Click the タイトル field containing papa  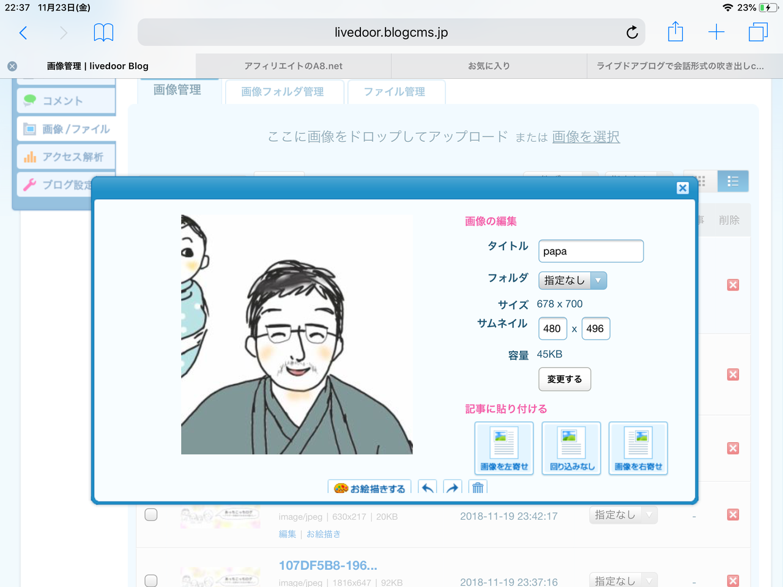(x=591, y=251)
